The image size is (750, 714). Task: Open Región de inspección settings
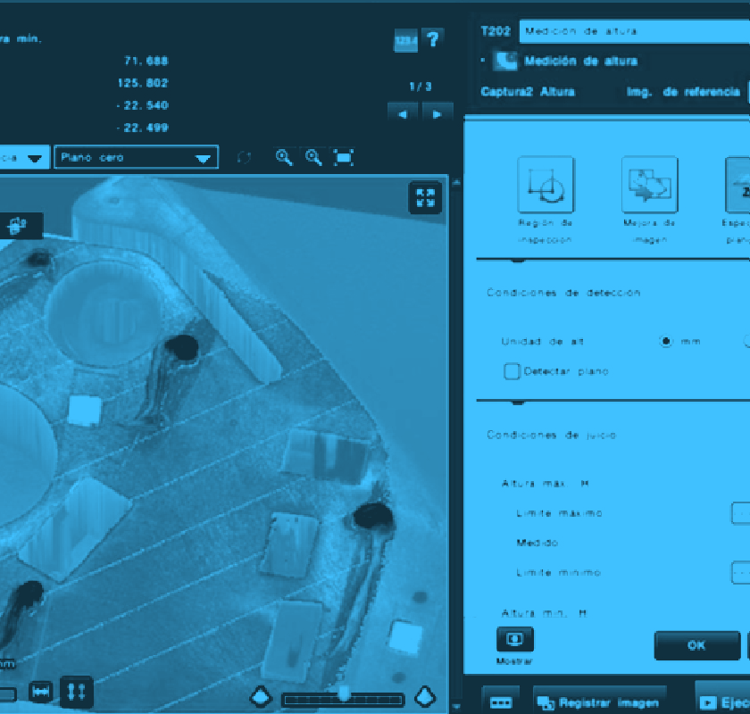[x=545, y=186]
